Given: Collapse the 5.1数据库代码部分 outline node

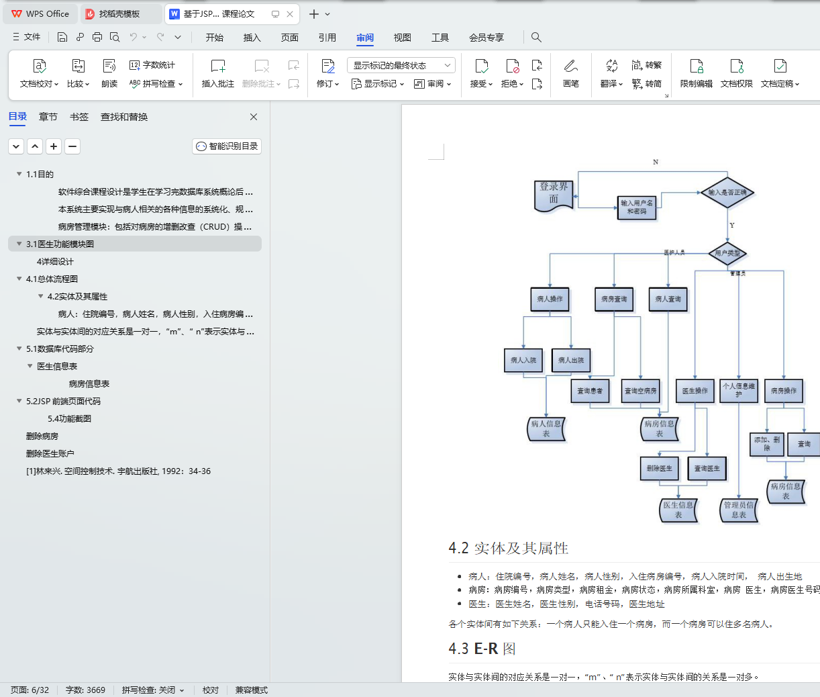Looking at the screenshot, I should point(19,348).
